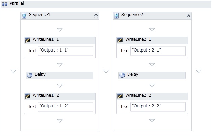This screenshot has height=136, width=212.
Task: Click the drop triangle between Sequence1 and Sequence2
Action: [106, 71]
